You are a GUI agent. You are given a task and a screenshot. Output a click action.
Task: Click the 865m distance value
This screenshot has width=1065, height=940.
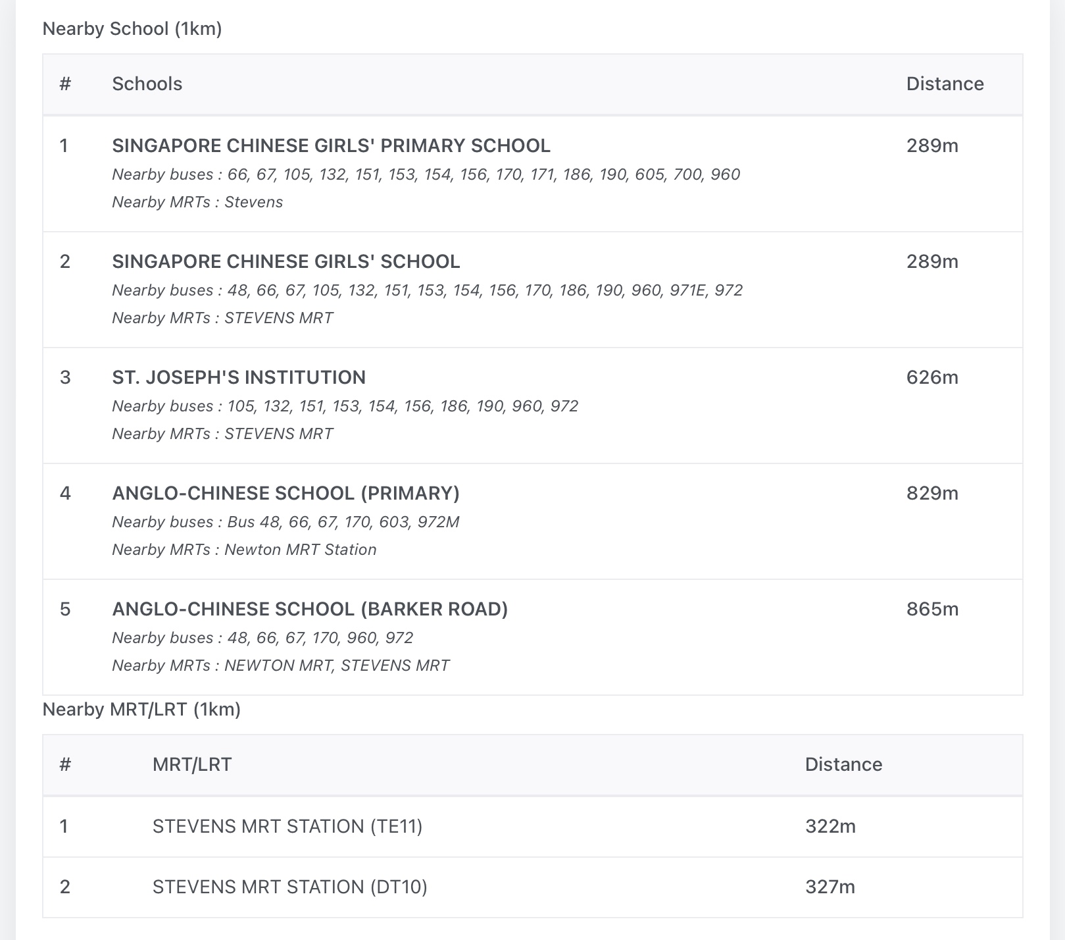932,609
